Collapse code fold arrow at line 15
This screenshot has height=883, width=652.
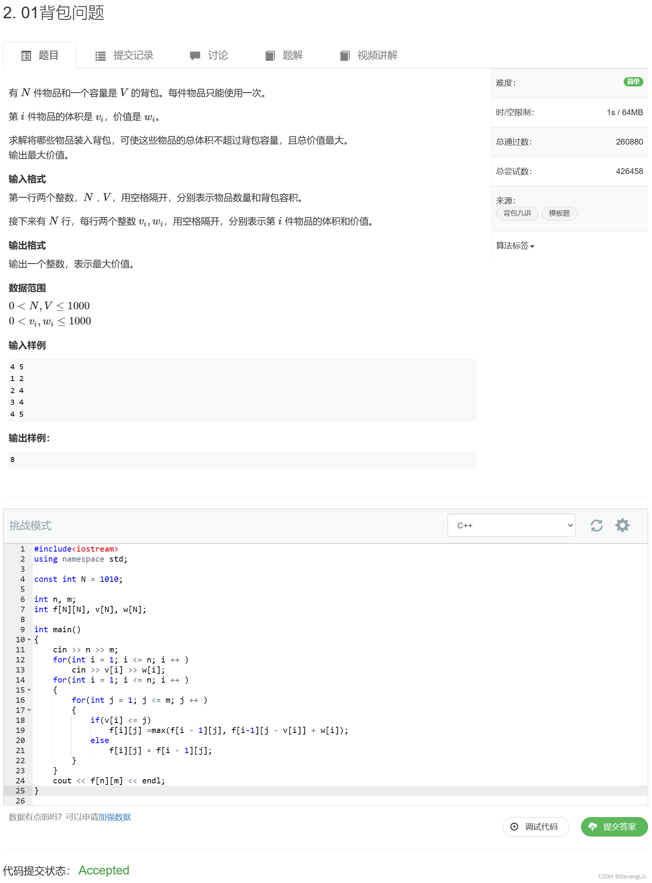(29, 690)
